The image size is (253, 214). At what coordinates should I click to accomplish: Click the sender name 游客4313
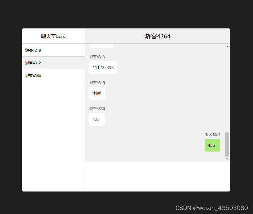[97, 57]
